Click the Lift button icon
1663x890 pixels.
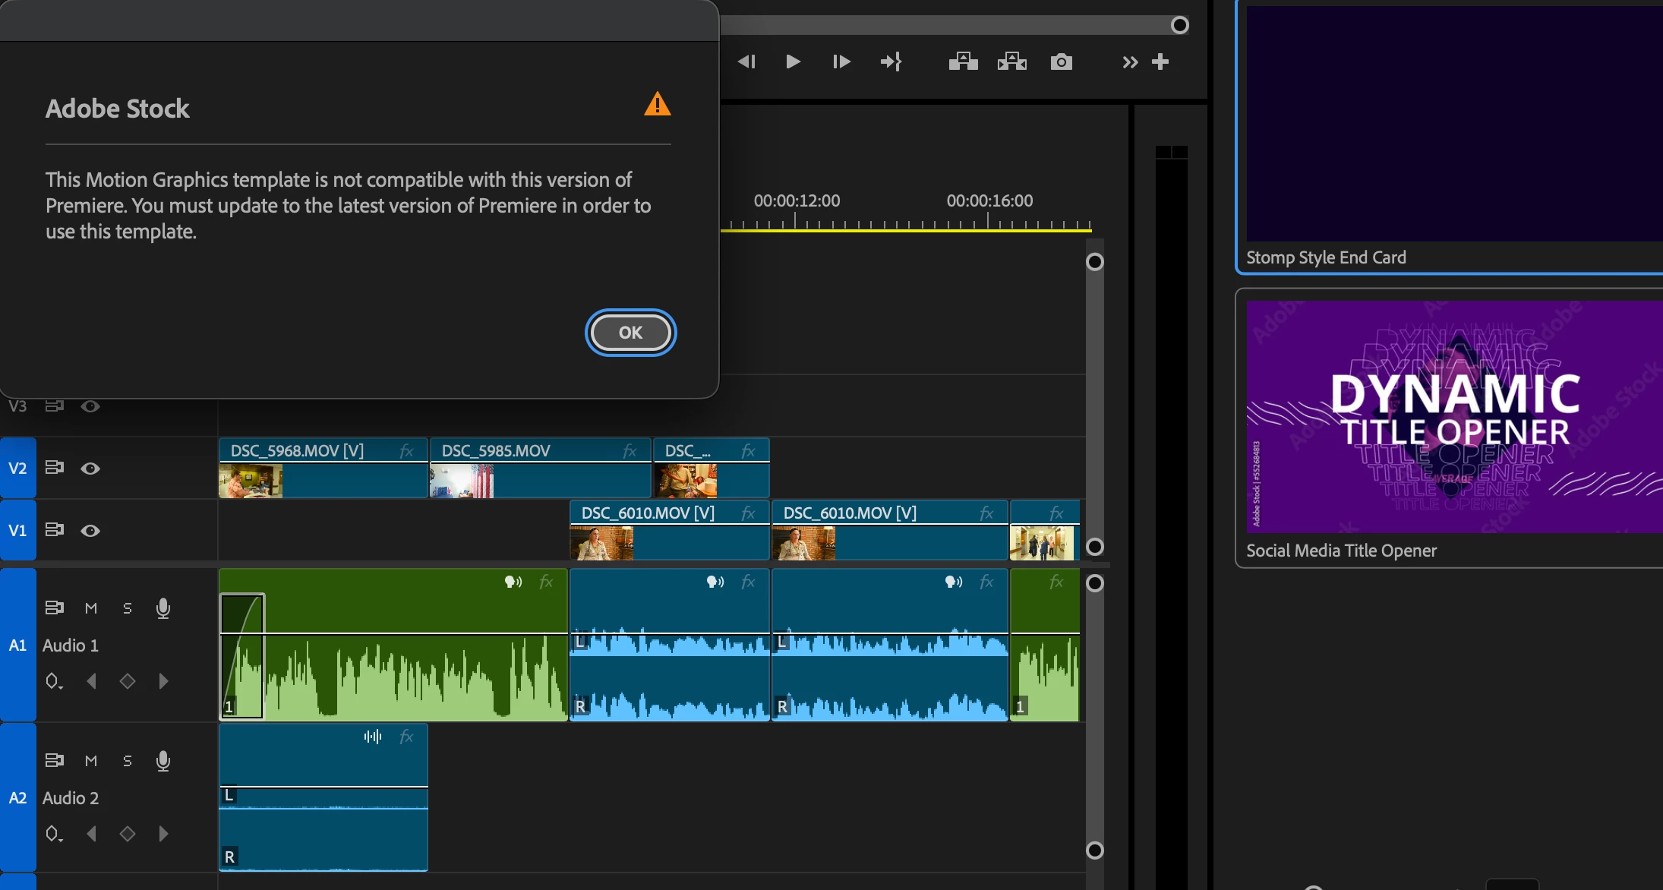tap(963, 62)
